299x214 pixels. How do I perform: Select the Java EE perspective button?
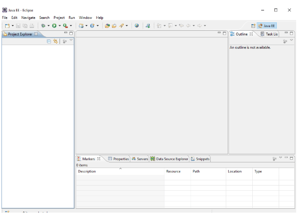[x=266, y=26]
